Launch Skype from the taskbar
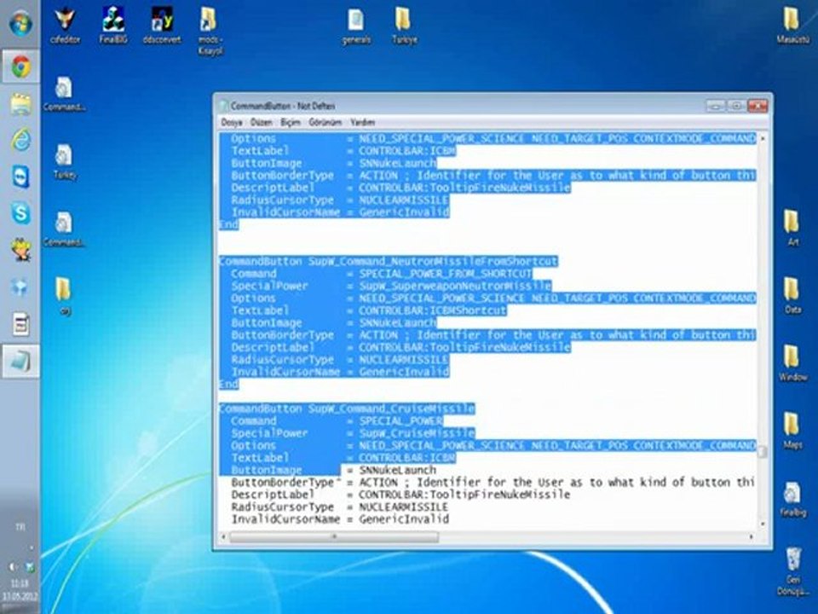Screen dimensions: 818x614 [x=20, y=213]
